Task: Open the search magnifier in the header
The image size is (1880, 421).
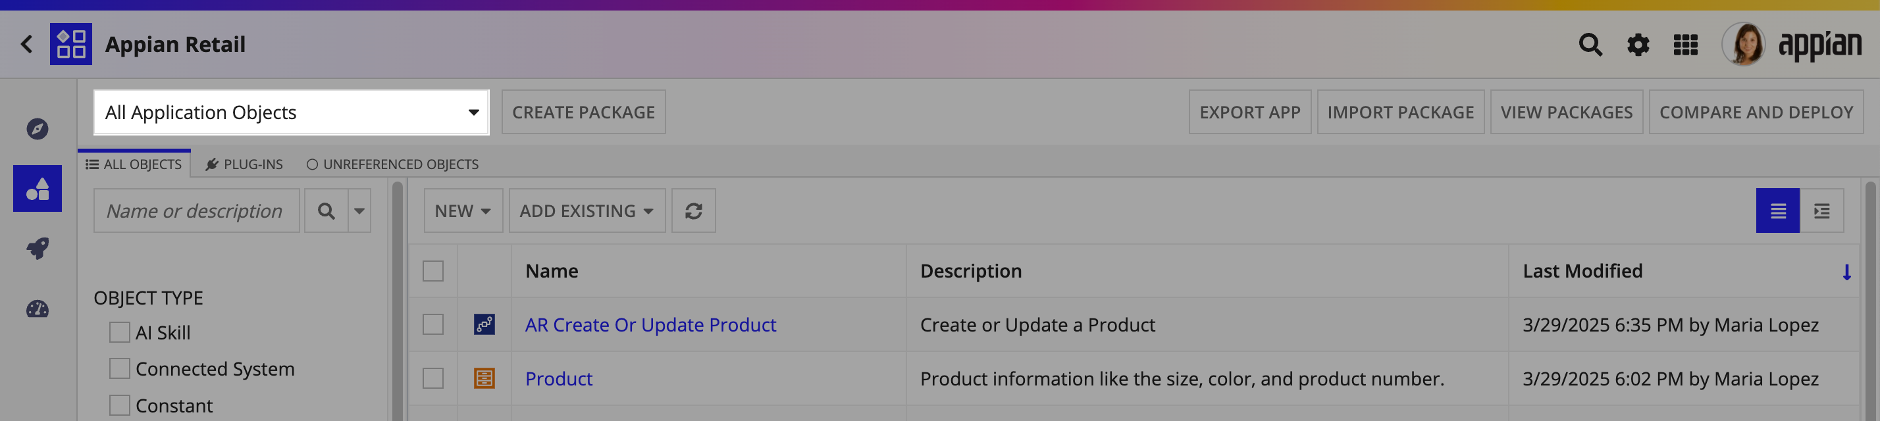Action: 1590,45
